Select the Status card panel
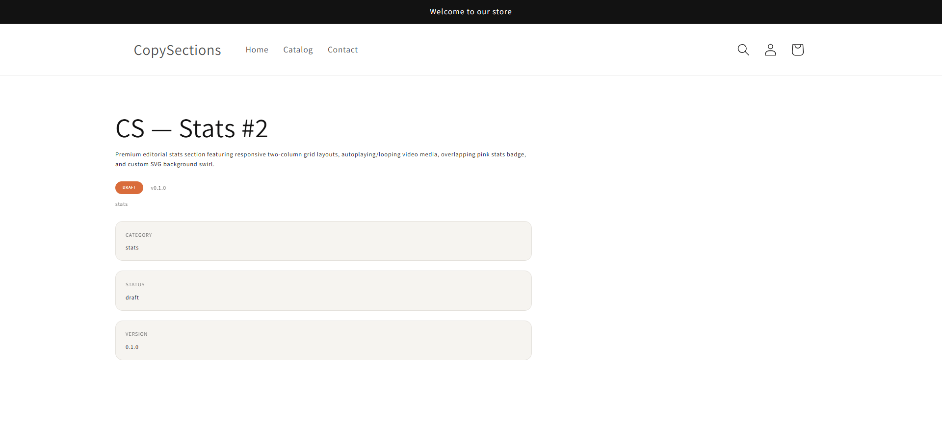Image resolution: width=942 pixels, height=447 pixels. point(323,291)
